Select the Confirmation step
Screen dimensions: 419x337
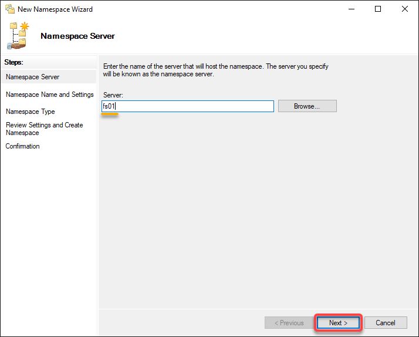coord(22,146)
